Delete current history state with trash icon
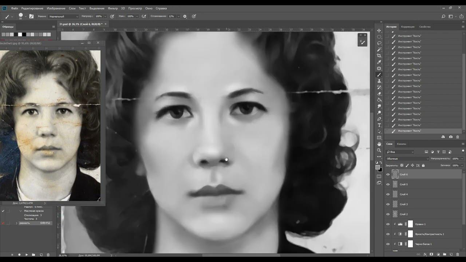 [x=458, y=137]
